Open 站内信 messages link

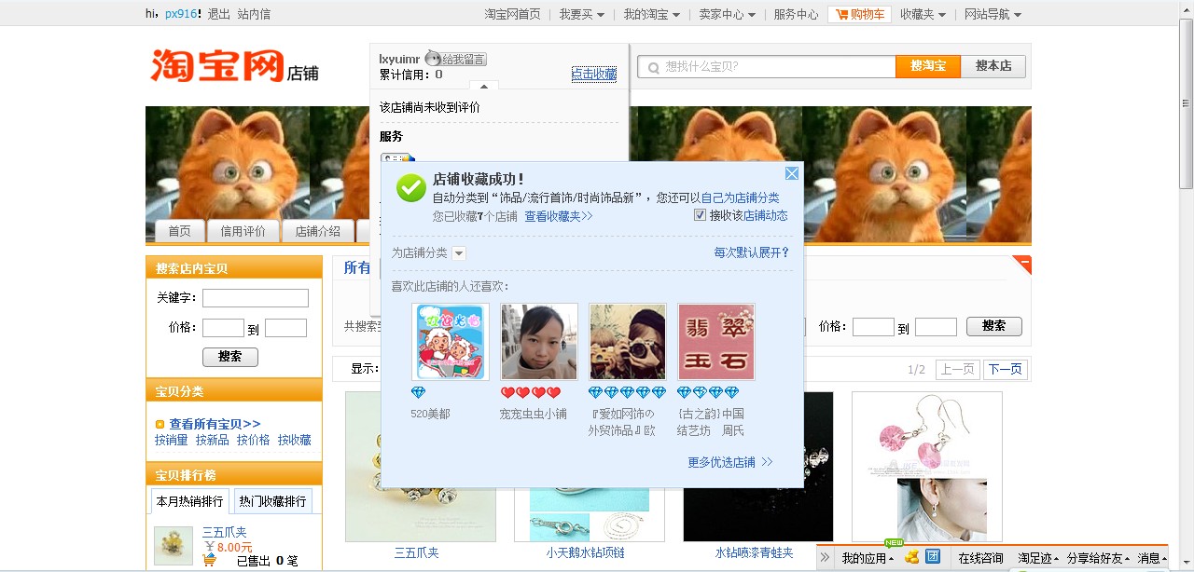(x=254, y=14)
